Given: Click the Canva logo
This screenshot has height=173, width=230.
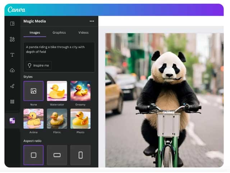Looking at the screenshot, I should pos(17,10).
